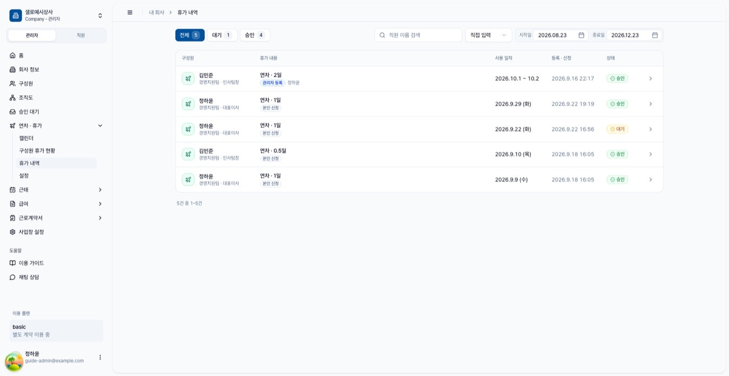Click the basic plan card
This screenshot has height=376, width=729.
pos(56,331)
